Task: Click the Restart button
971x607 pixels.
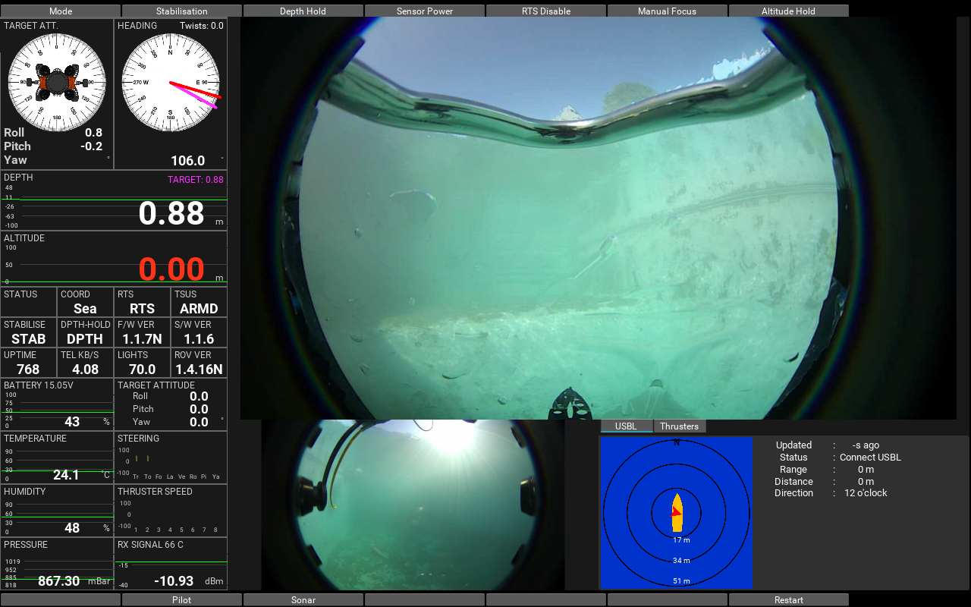Action: click(789, 599)
